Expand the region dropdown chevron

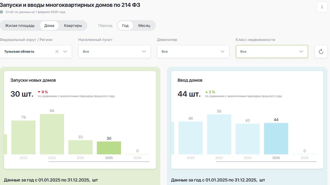[x=65, y=52]
